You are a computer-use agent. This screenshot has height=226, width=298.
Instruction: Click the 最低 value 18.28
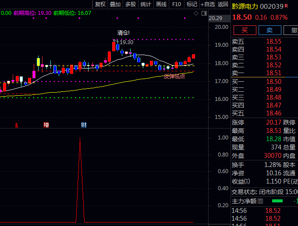pyautogui.click(x=273, y=139)
